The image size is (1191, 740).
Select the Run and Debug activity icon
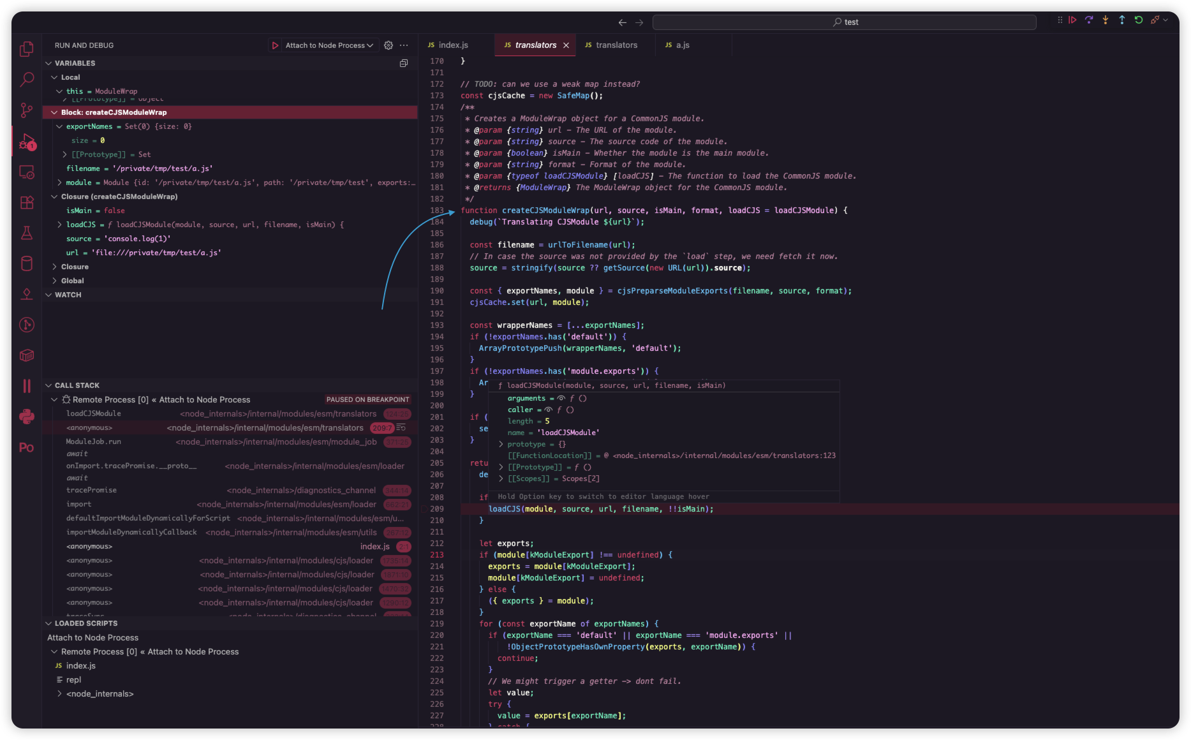(27, 141)
